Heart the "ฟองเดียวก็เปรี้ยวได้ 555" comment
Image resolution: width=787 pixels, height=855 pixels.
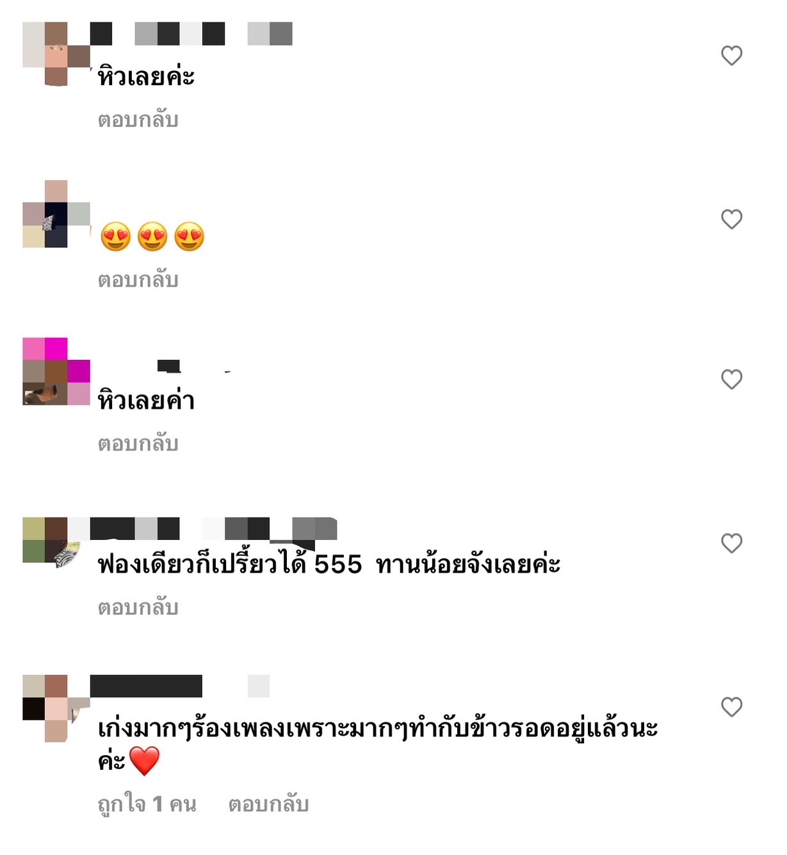731,543
